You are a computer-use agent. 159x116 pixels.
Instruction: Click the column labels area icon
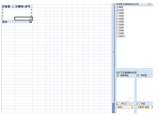click(x=137, y=76)
